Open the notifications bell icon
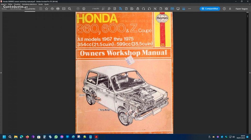Image resolution: width=251 pixels, height=140 pixels. coord(230,9)
